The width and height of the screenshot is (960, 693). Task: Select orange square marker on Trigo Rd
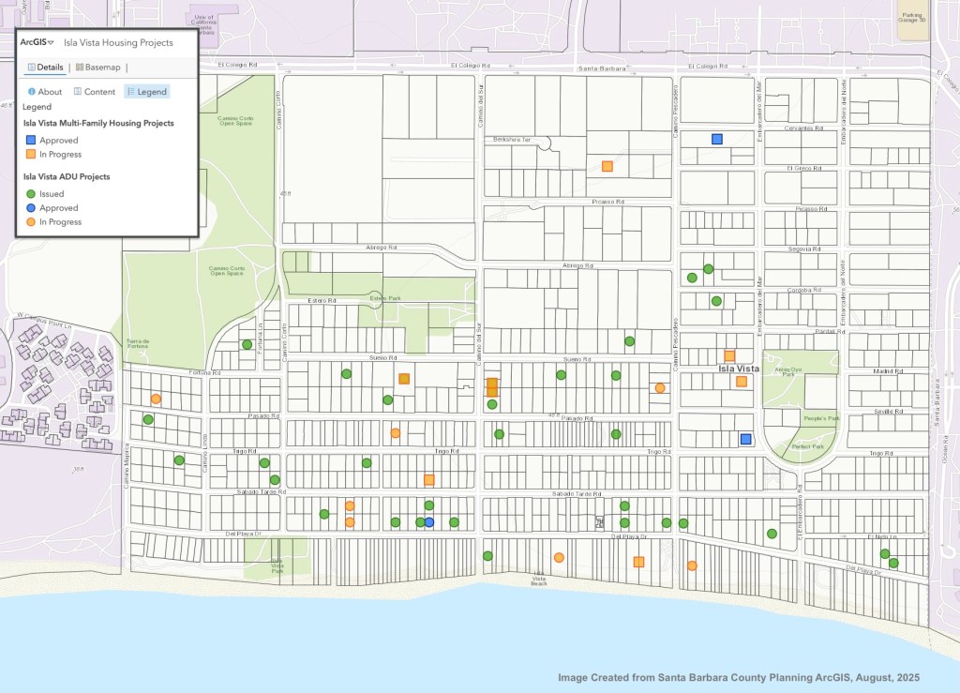click(429, 479)
